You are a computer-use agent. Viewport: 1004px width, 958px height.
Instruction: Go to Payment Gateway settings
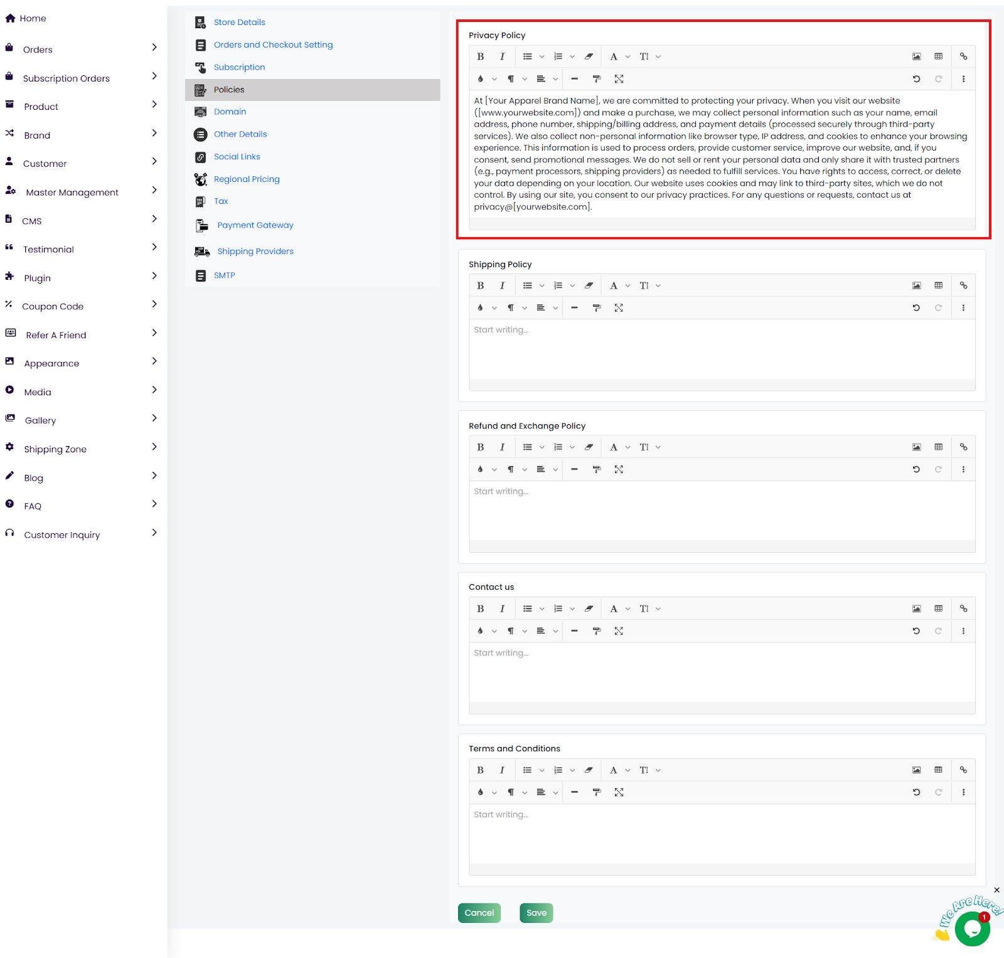pyautogui.click(x=255, y=225)
